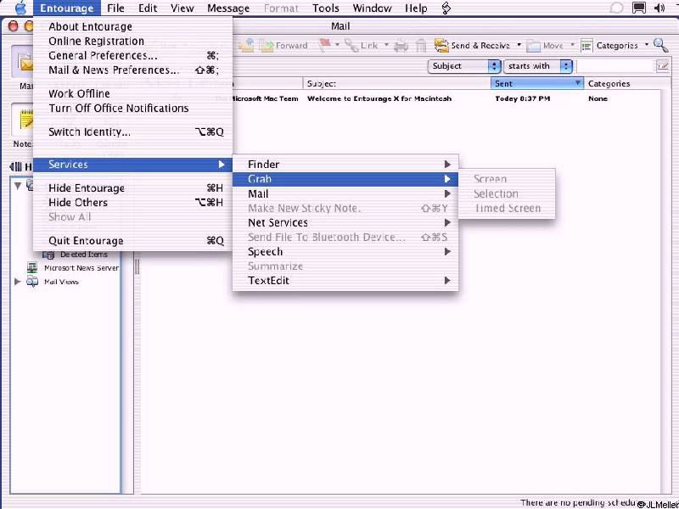This screenshot has height=509, width=679.
Task: Click the Microsoft News Server icon
Action: click(x=32, y=268)
